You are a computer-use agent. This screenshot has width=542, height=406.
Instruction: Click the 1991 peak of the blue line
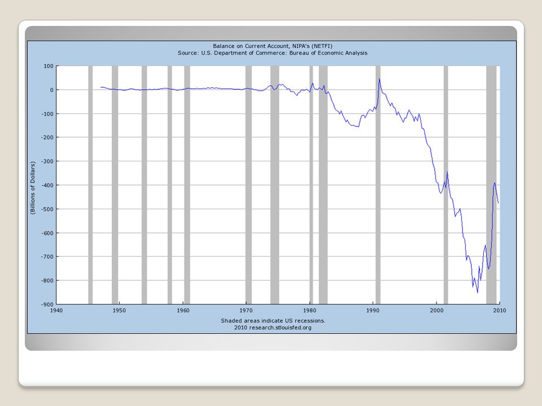tap(379, 79)
